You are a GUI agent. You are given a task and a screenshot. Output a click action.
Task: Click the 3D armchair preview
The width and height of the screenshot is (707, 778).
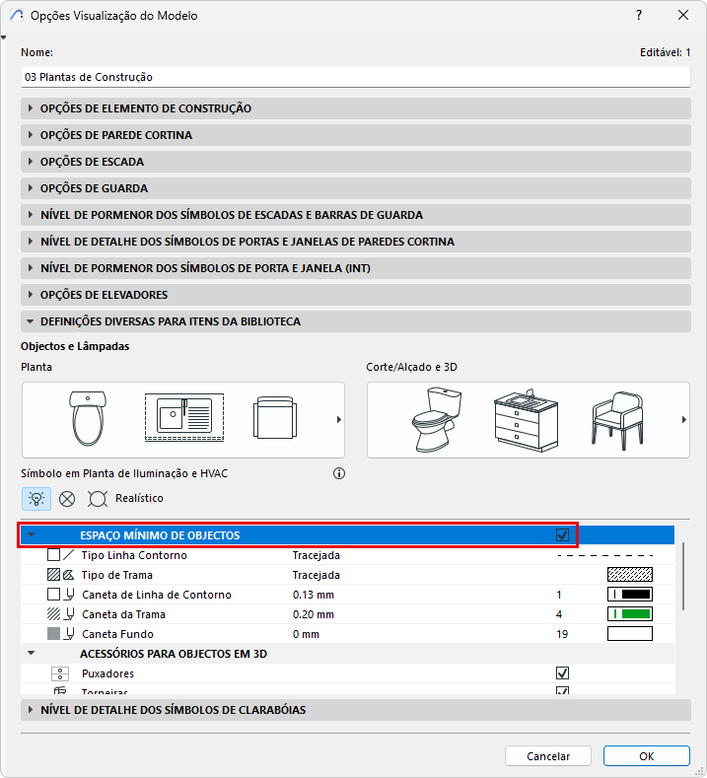coord(617,420)
